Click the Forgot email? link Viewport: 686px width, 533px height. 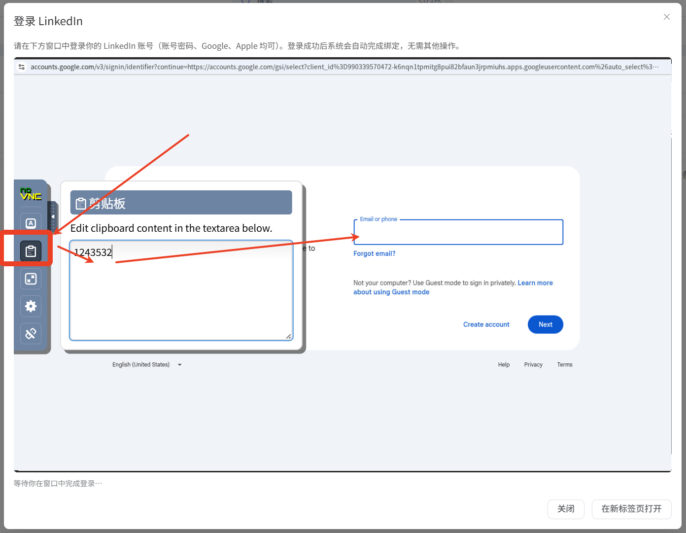point(375,254)
